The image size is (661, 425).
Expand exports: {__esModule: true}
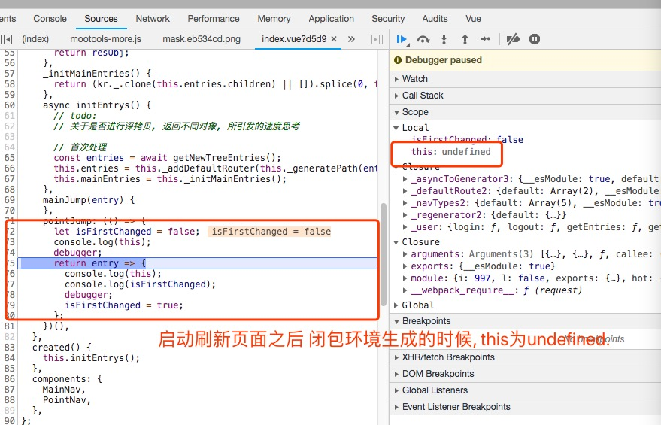tap(405, 266)
